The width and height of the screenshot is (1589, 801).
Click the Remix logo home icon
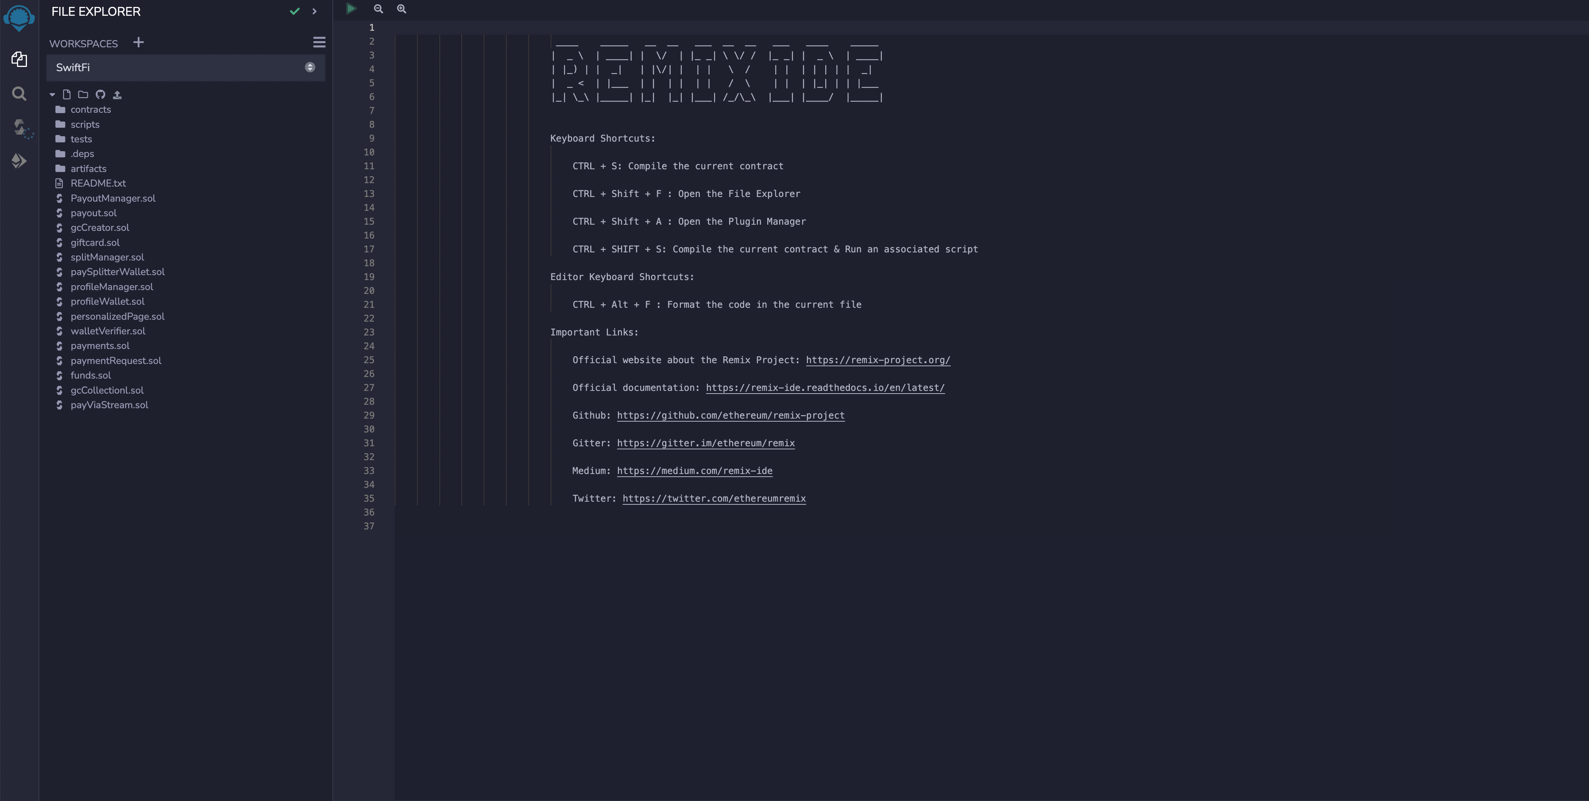[x=19, y=18]
